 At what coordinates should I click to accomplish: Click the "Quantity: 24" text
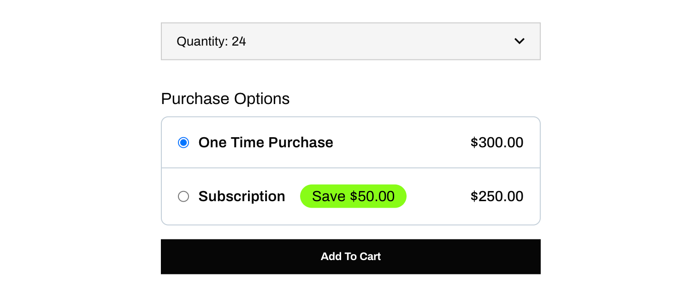[x=211, y=41]
